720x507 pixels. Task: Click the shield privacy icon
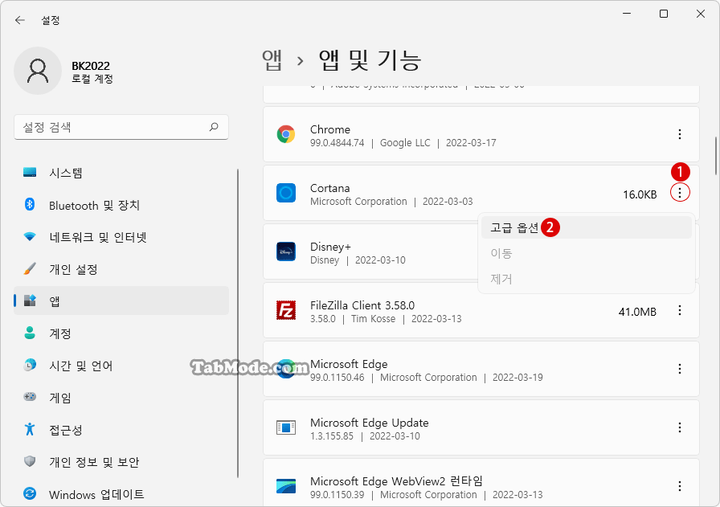pos(30,461)
